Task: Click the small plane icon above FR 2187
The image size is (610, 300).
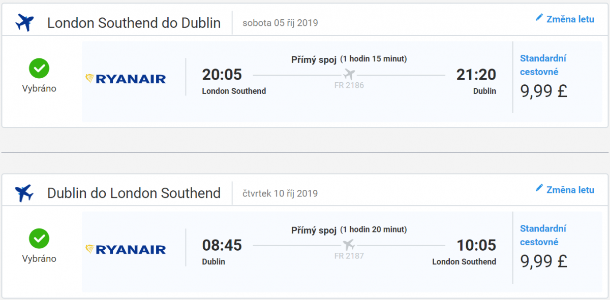Action: 349,245
